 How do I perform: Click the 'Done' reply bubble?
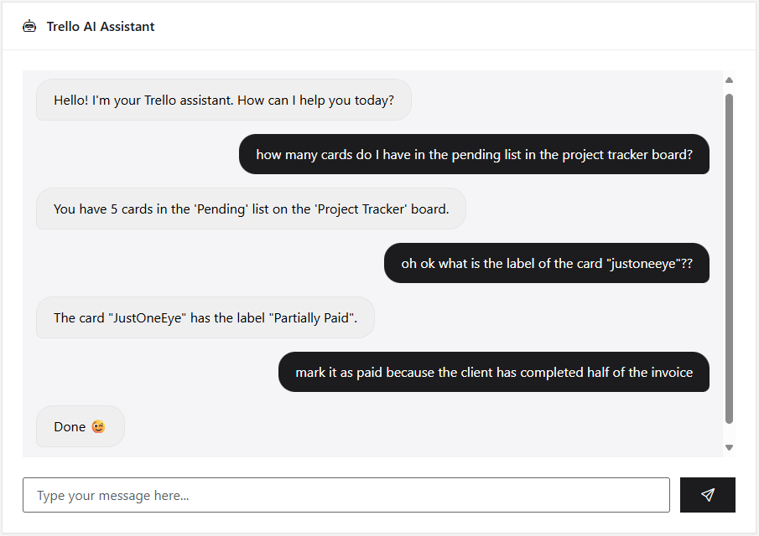80,427
